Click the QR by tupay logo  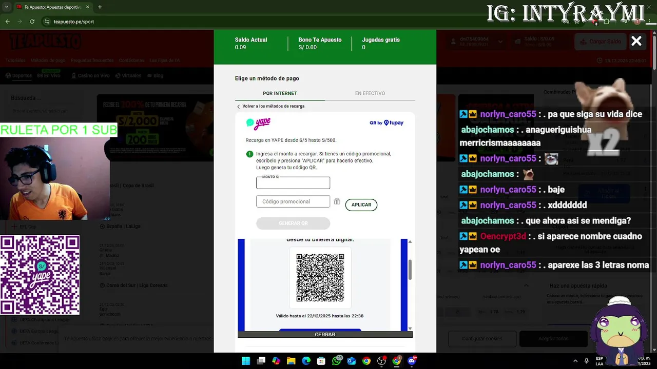(x=387, y=123)
